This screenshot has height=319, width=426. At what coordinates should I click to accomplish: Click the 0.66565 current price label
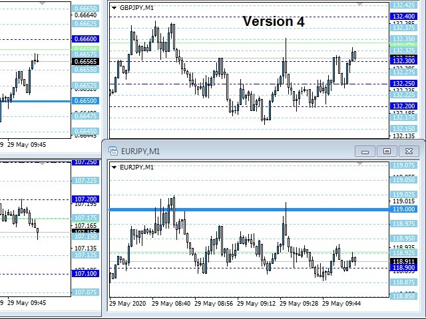(x=86, y=62)
